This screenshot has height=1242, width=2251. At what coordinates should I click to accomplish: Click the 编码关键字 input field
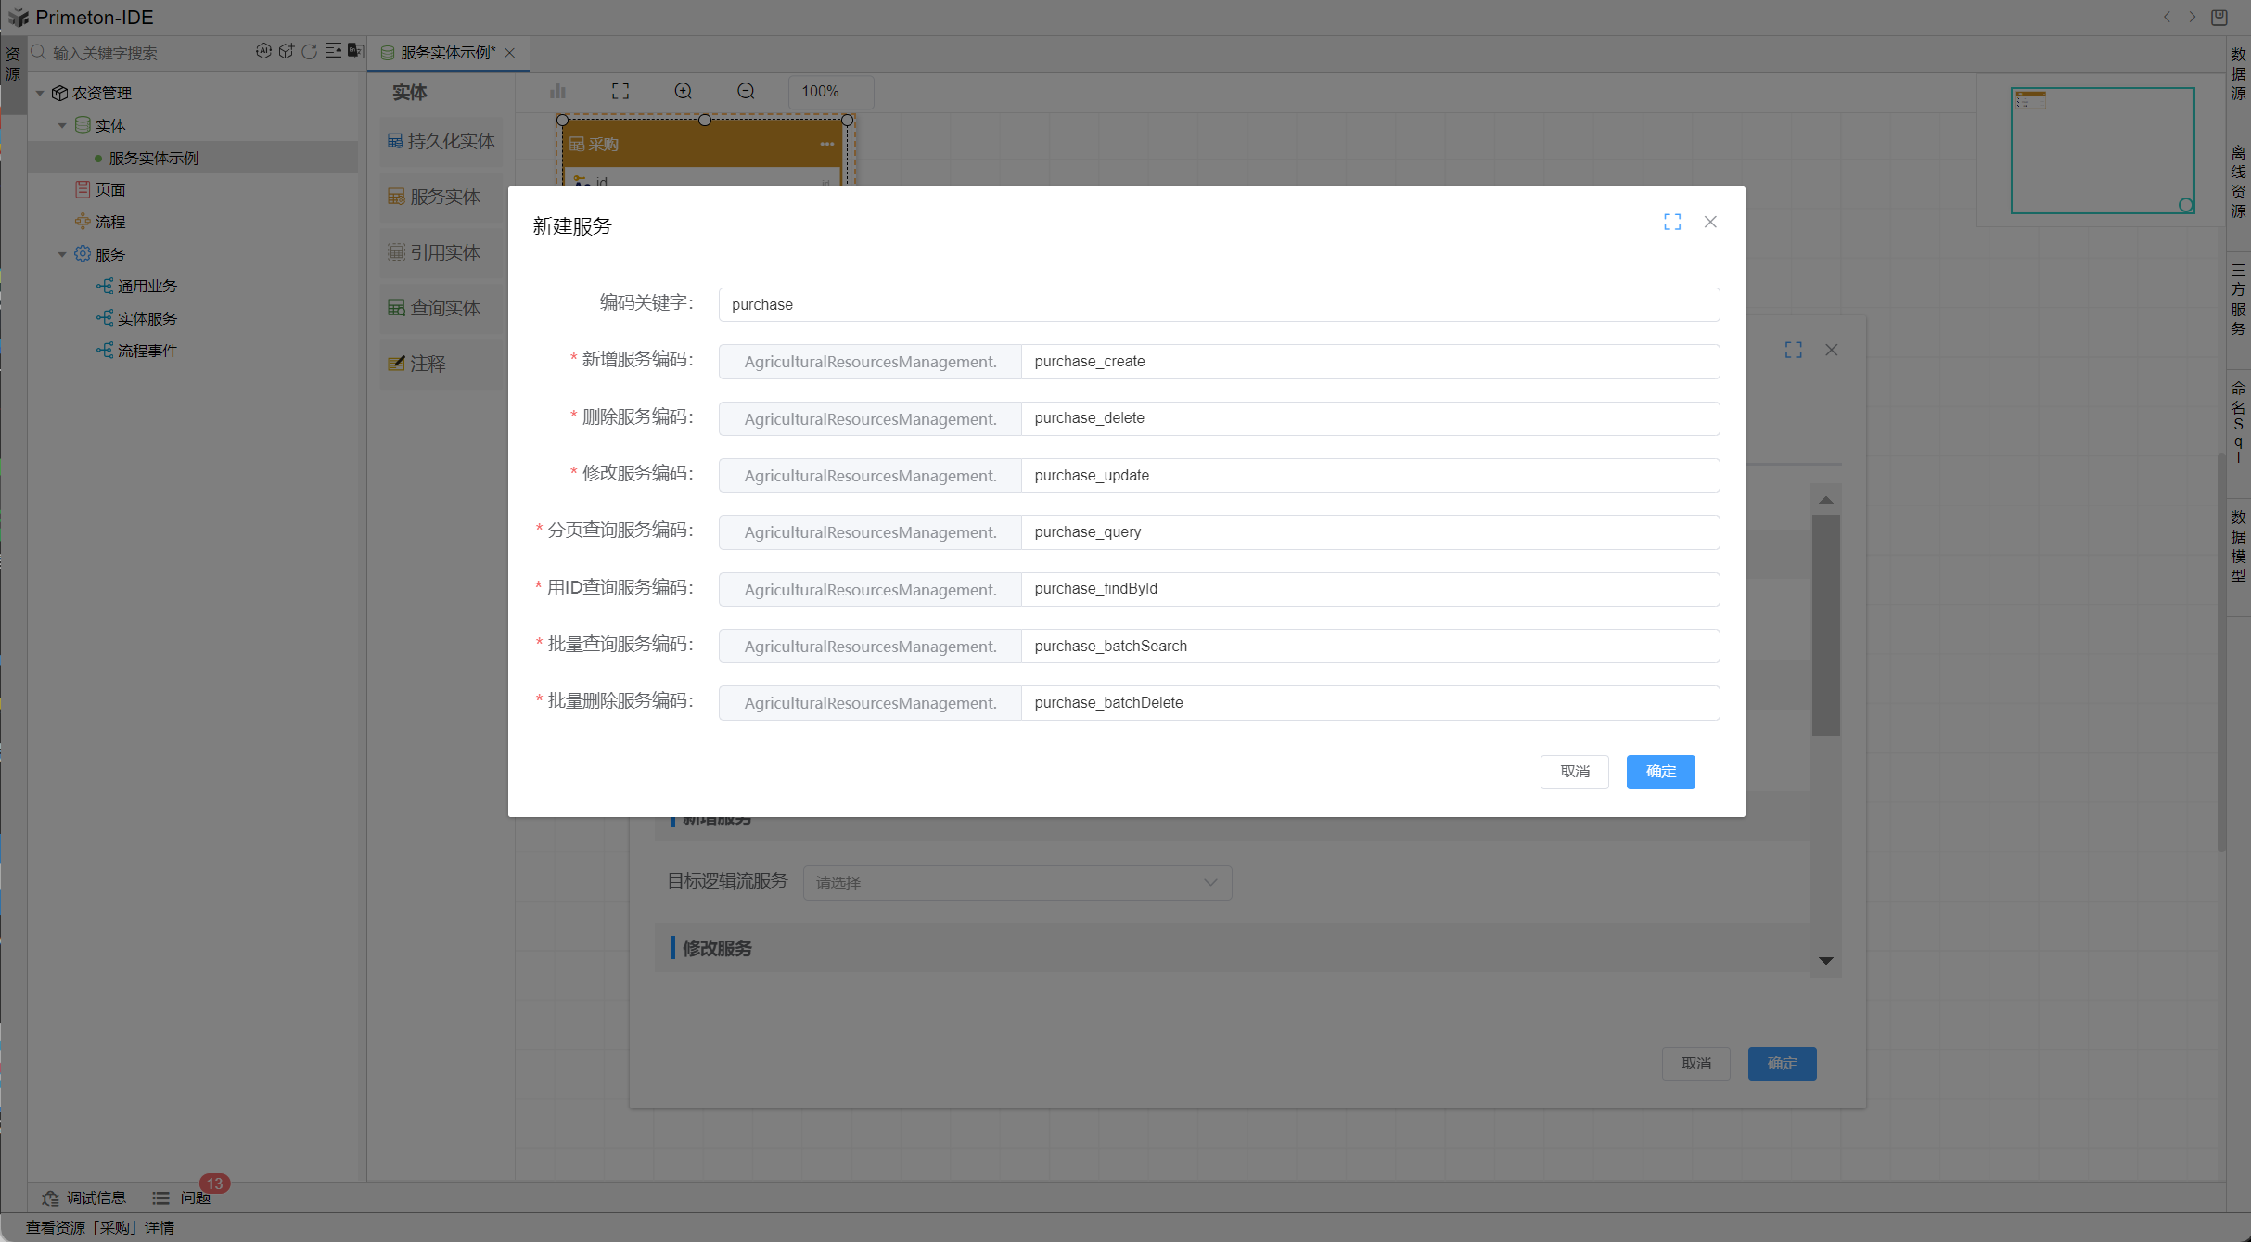tap(1218, 304)
